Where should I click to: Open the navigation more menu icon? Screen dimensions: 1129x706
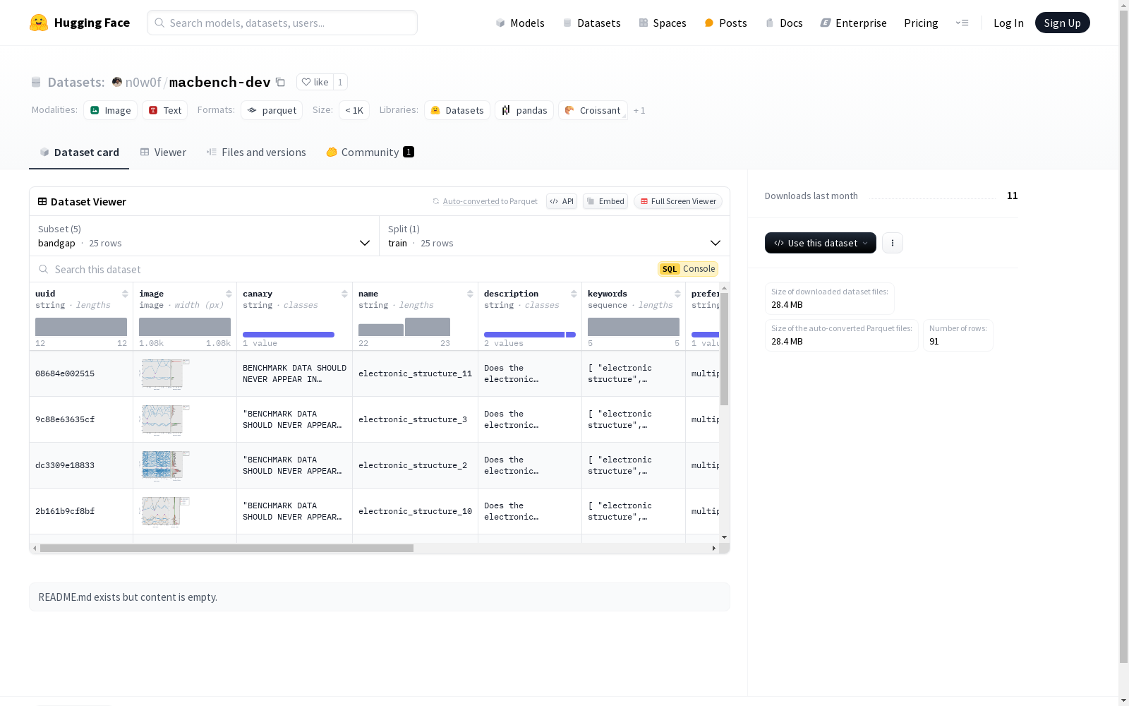click(962, 23)
